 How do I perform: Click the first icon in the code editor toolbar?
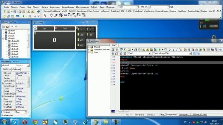(113, 49)
